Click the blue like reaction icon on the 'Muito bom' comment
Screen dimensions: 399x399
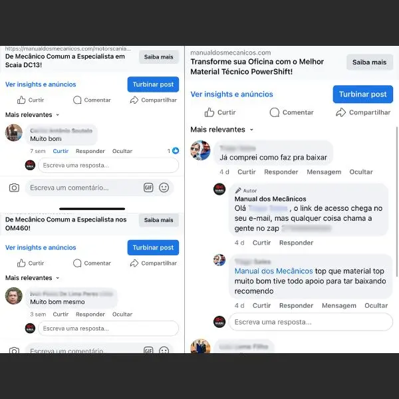click(x=176, y=151)
